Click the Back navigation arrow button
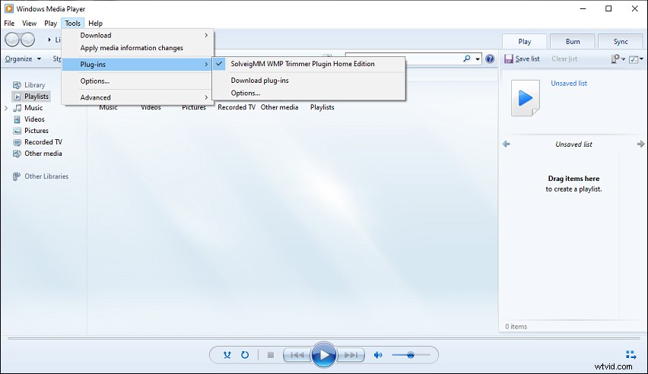This screenshot has height=374, width=648. [x=12, y=40]
